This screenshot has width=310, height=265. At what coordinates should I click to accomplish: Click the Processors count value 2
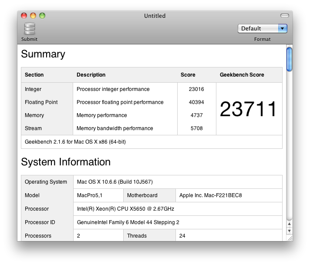(78, 236)
